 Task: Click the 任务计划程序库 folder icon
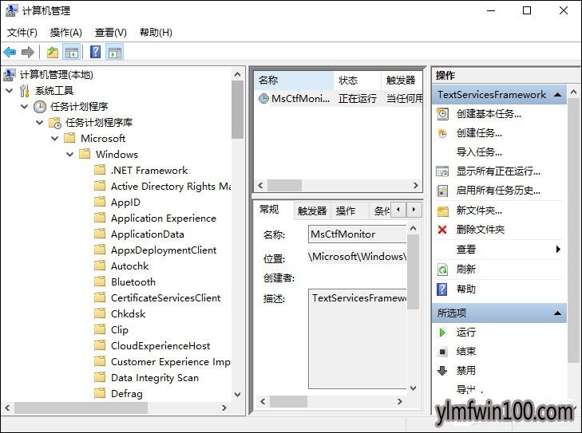click(55, 123)
